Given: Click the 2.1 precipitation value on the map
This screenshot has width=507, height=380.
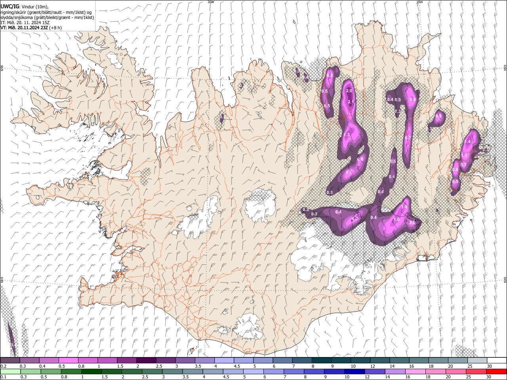Looking at the screenshot, I should point(351,102).
